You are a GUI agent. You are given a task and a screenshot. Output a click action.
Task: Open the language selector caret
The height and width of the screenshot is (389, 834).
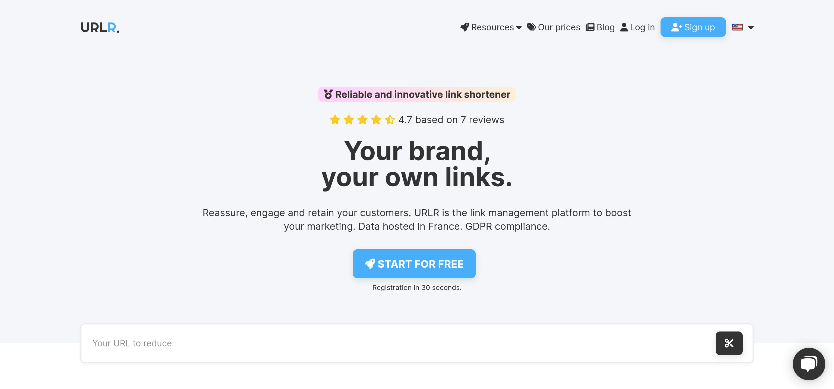[751, 27]
